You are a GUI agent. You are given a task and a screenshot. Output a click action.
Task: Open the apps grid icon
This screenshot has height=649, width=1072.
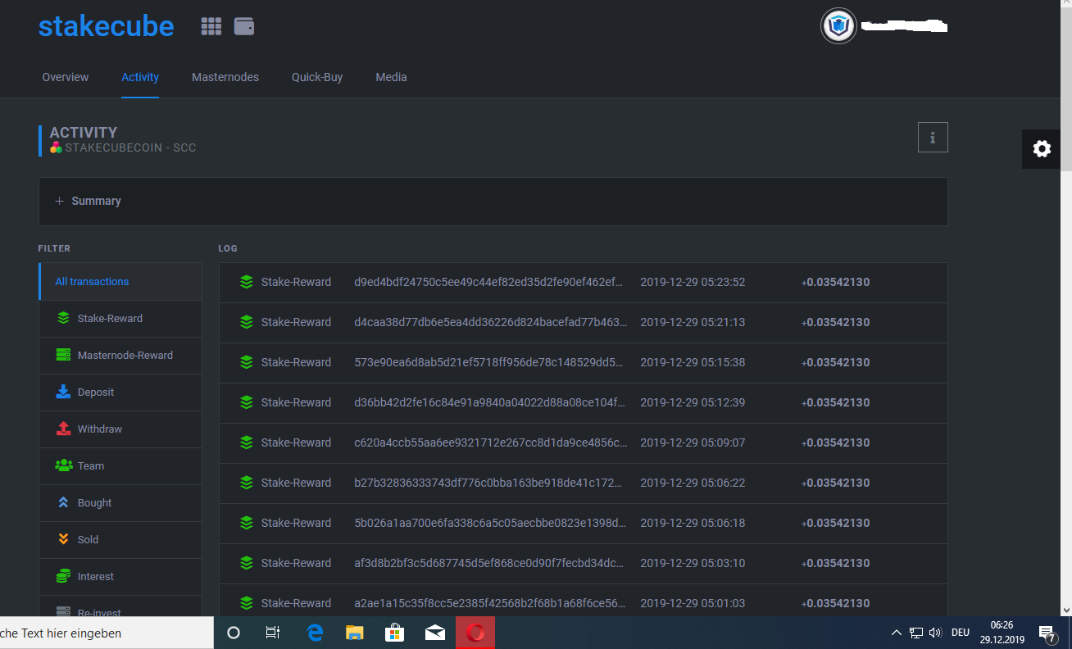[211, 26]
